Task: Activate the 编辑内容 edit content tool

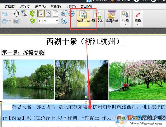Action: (x=83, y=18)
